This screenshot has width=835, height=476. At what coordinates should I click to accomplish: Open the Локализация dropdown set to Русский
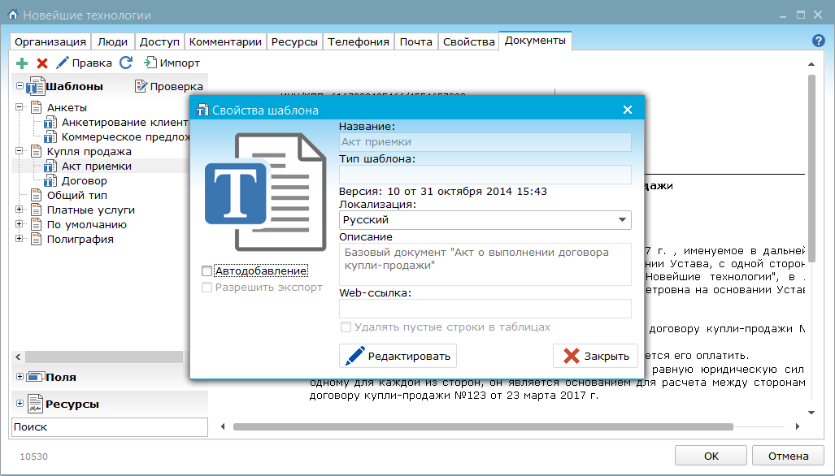coord(485,220)
